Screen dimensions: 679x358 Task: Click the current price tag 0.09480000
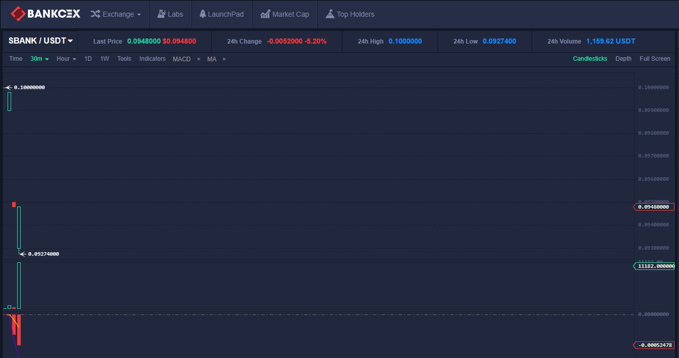point(654,207)
